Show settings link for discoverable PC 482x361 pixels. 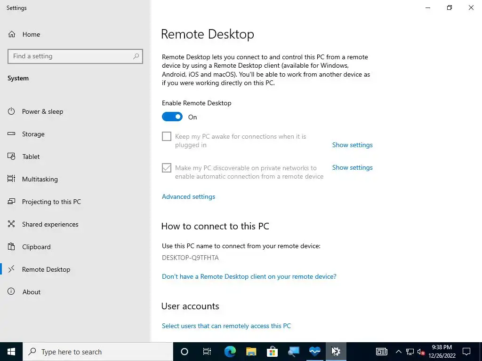(x=352, y=168)
